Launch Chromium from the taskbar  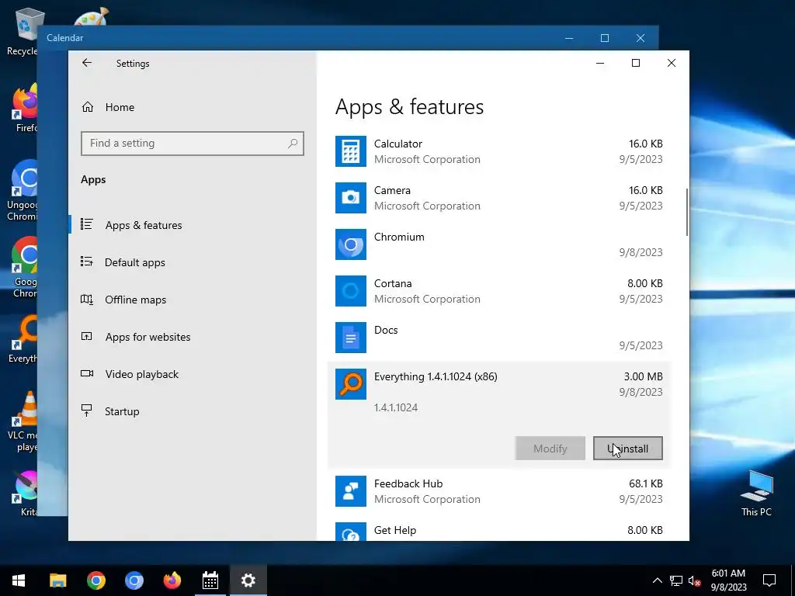point(134,580)
